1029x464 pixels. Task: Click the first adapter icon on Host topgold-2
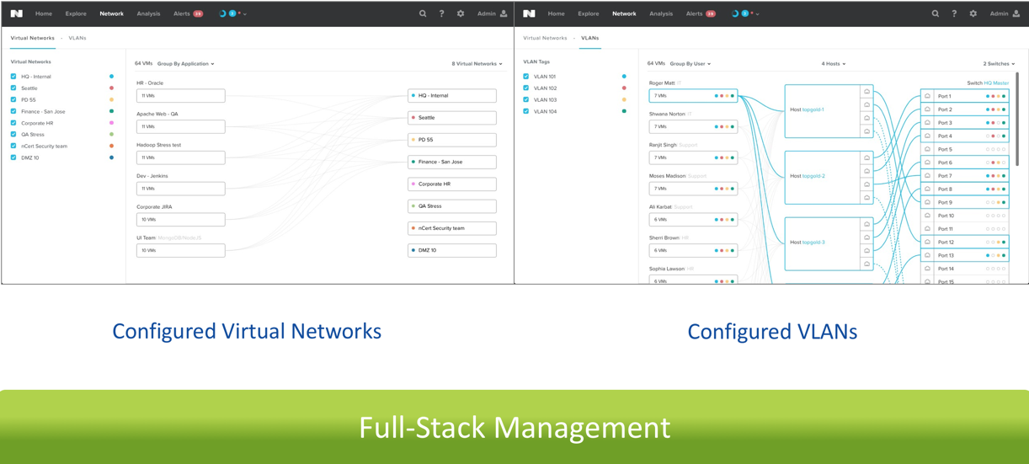tap(866, 157)
